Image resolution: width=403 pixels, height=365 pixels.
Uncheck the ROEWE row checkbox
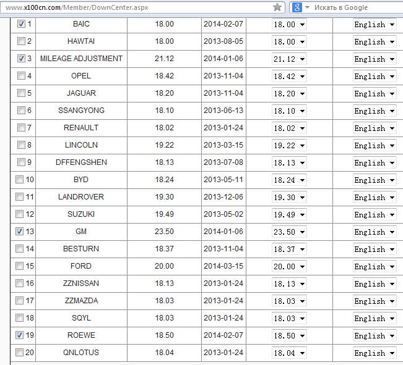(19, 335)
